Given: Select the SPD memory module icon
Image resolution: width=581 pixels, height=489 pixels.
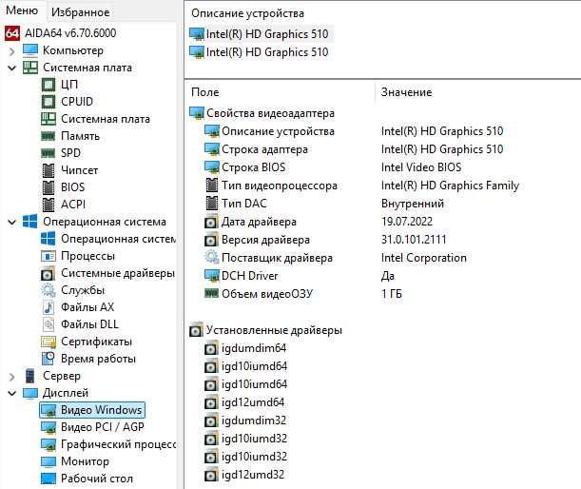Looking at the screenshot, I should click(48, 153).
